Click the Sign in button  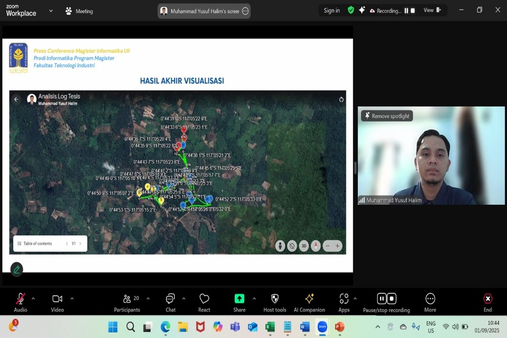click(332, 11)
